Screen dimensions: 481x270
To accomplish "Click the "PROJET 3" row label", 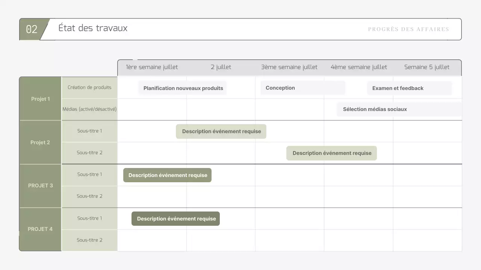I will (40, 185).
